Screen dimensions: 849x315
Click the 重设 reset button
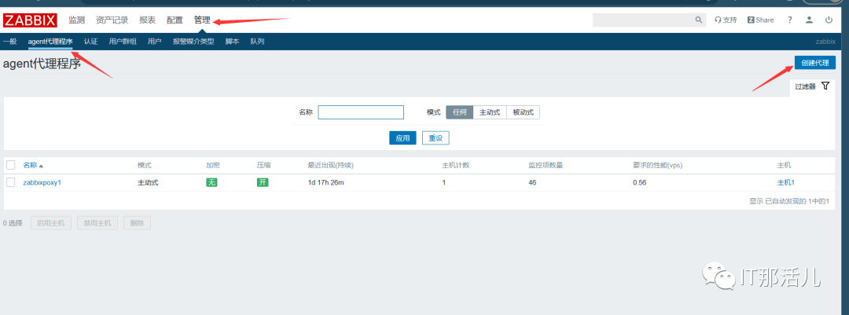coord(436,138)
